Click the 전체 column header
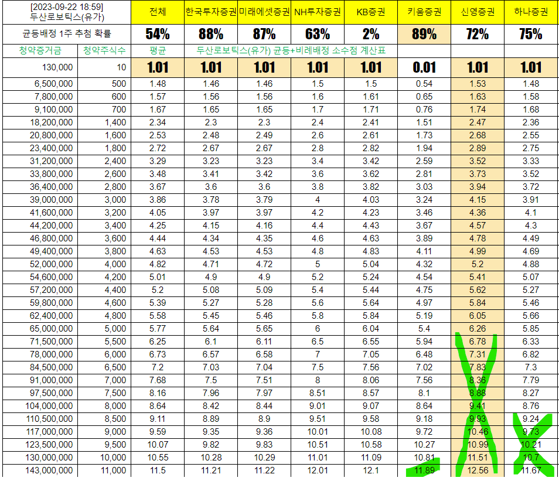Screen dimensions: 559x481 158,12
